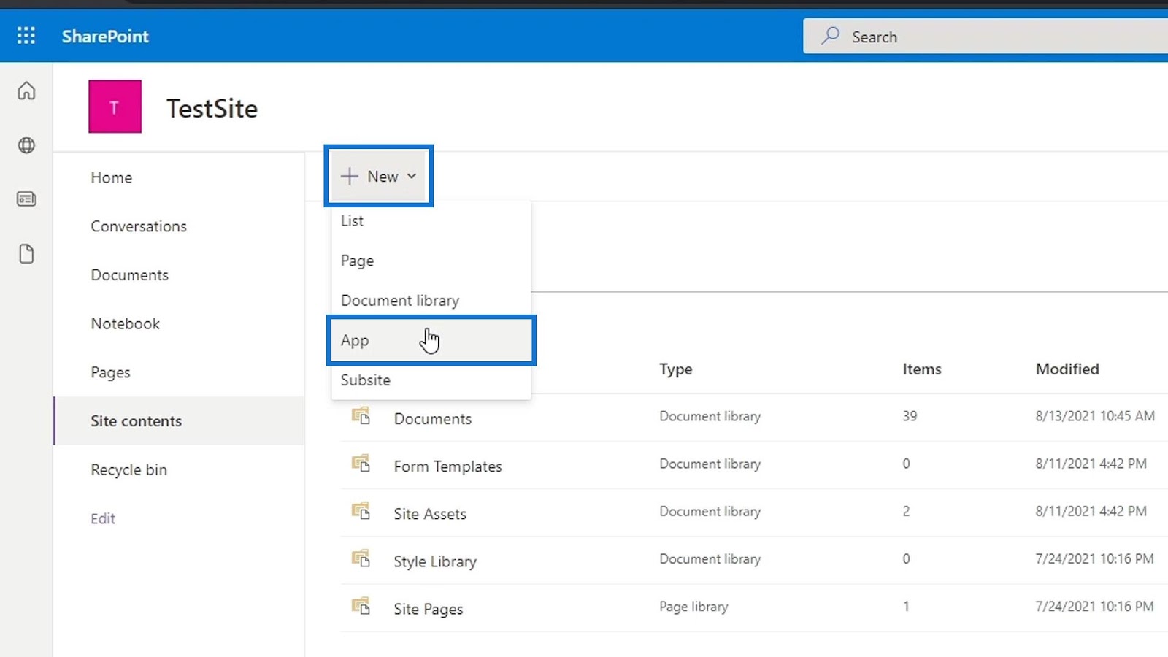Screen dimensions: 1168x657
Task: Click the Site Assets library icon
Action: click(x=361, y=511)
